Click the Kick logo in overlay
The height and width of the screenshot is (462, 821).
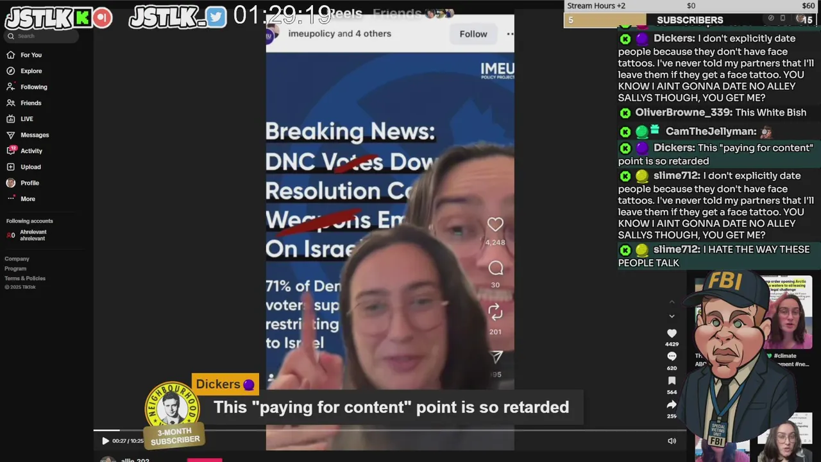click(83, 18)
